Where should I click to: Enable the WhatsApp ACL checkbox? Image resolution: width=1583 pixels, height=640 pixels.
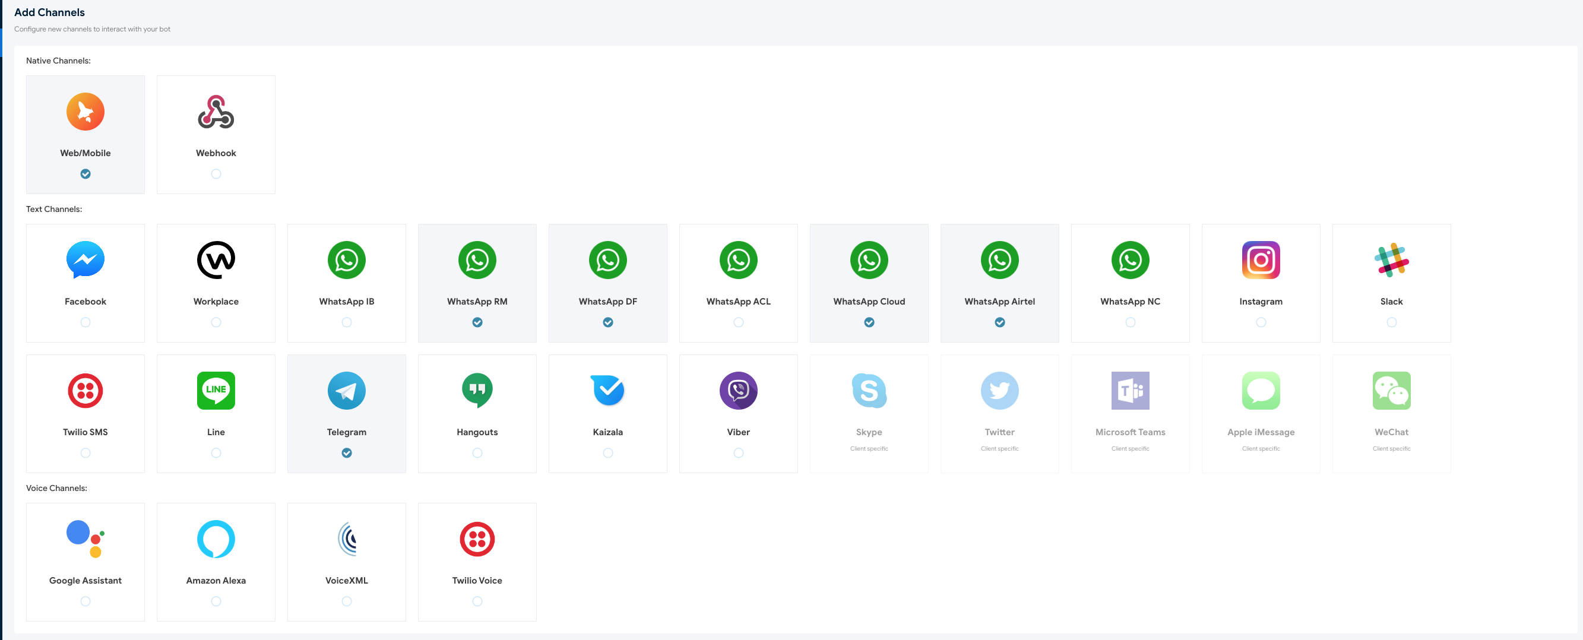coord(739,322)
